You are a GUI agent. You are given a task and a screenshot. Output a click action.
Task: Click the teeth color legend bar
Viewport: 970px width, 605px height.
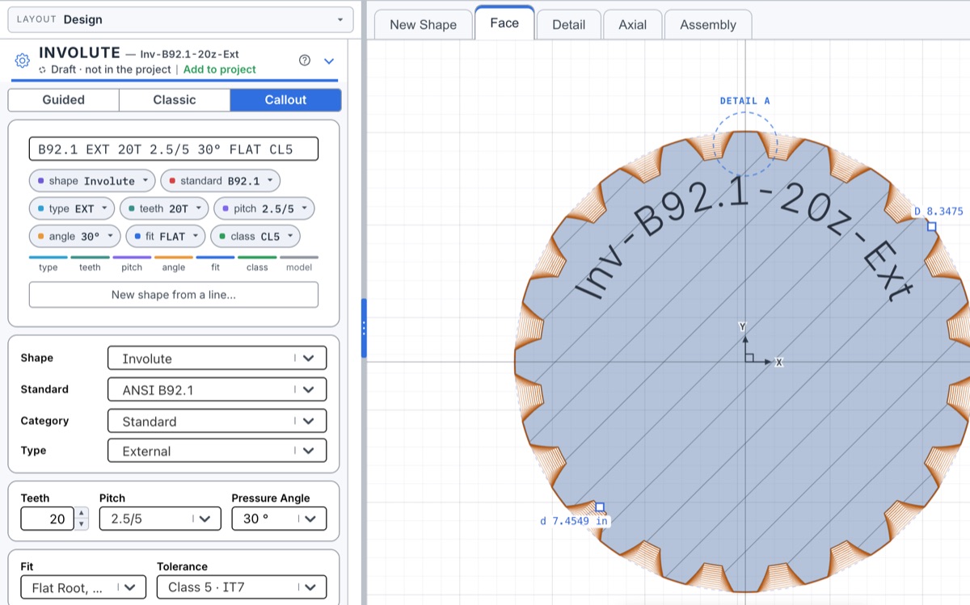[x=90, y=258]
